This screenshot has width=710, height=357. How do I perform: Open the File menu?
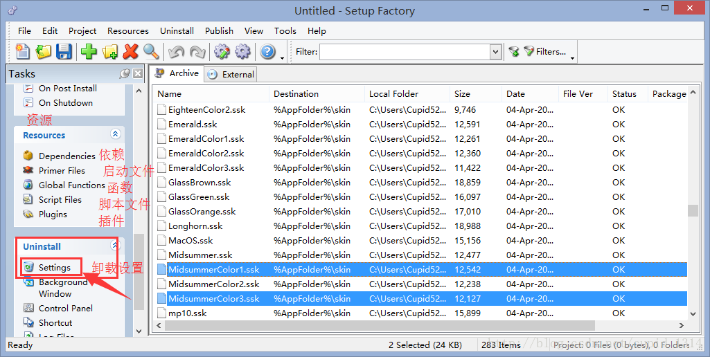[24, 30]
